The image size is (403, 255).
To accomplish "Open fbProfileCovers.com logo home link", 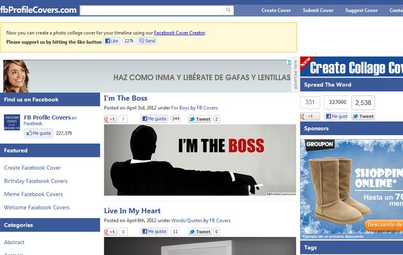I will pyautogui.click(x=38, y=10).
